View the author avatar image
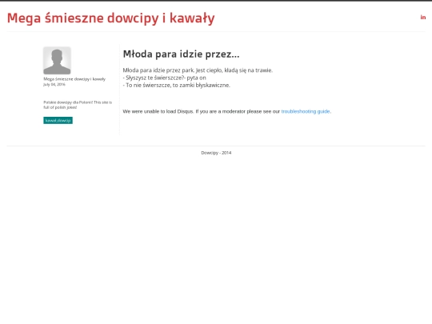432x324 pixels. click(57, 60)
